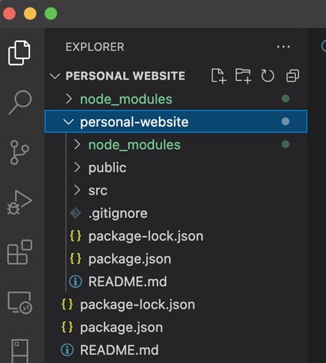Viewport: 326px width, 363px height.
Task: Open the Remote Explorer view
Action: click(x=20, y=302)
